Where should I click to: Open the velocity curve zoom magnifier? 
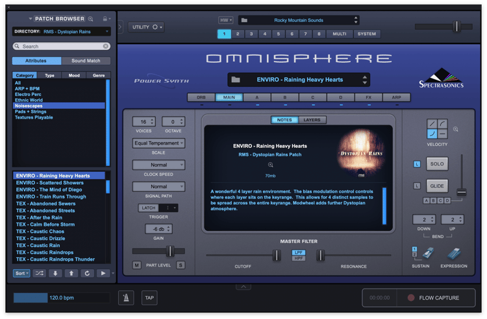coord(456,129)
